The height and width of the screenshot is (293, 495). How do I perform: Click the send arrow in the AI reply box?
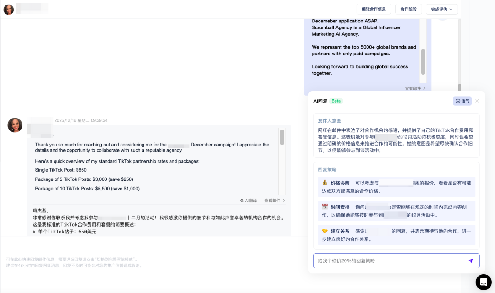click(471, 260)
